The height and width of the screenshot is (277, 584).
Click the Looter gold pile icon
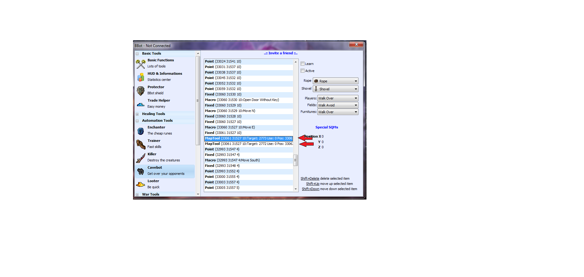coord(141,185)
